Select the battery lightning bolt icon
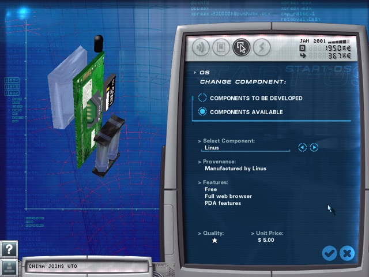This screenshot has width=369, height=277. pyautogui.click(x=262, y=47)
